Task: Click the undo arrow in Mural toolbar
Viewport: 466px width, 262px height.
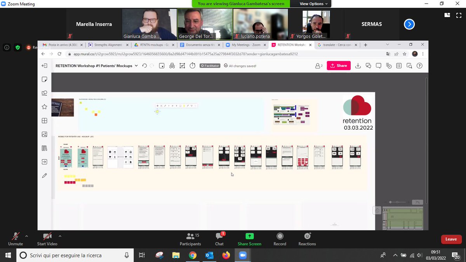Action: 144,66
